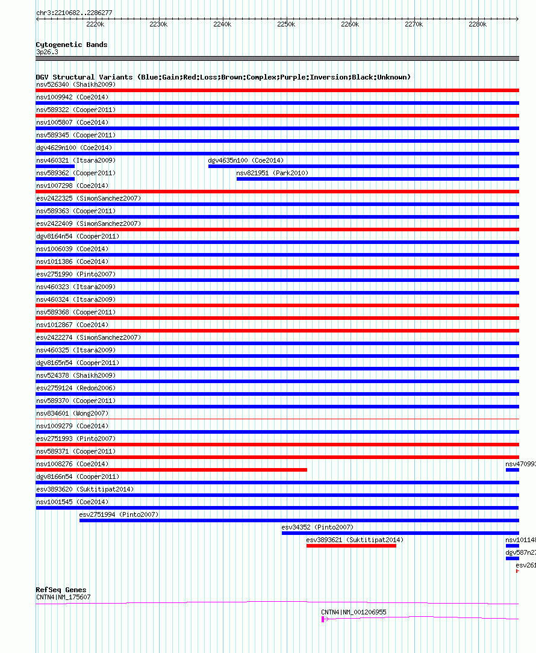Click the short blue bar under nsv589362

[x=55, y=179]
